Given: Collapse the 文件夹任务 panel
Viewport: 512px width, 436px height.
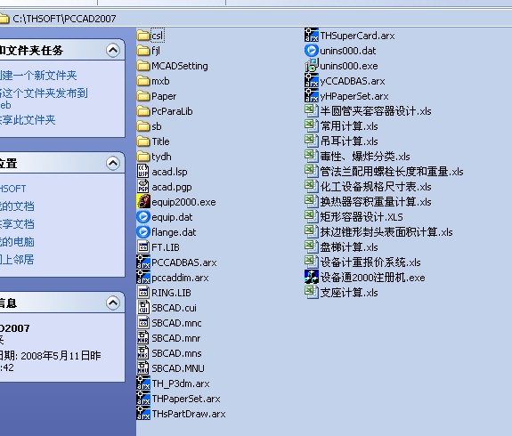Looking at the screenshot, I should [x=113, y=50].
